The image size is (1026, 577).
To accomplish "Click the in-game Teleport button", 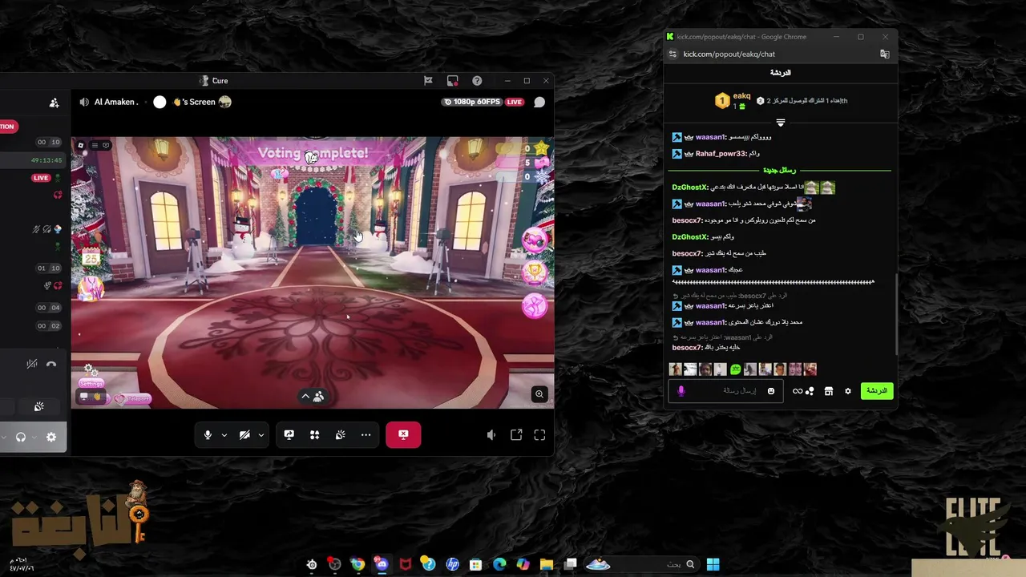I will coord(135,398).
